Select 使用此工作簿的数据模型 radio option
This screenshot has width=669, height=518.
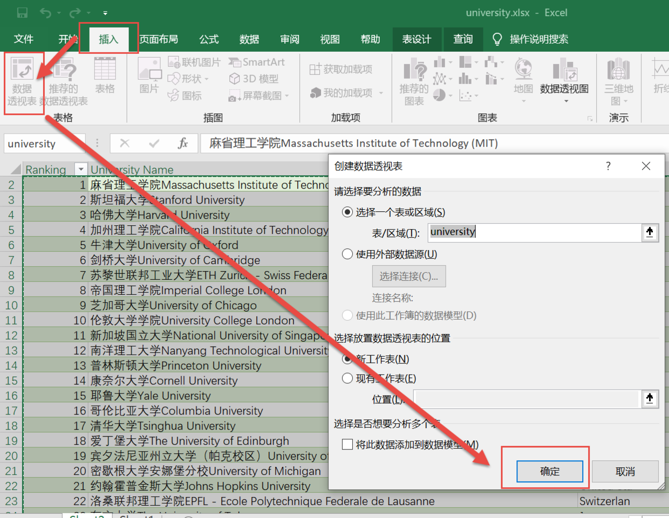coord(347,315)
